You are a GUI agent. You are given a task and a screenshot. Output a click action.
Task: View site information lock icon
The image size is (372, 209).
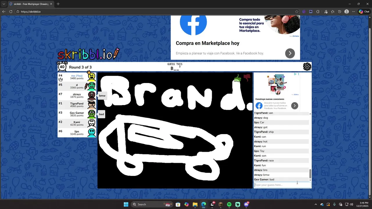click(18, 12)
